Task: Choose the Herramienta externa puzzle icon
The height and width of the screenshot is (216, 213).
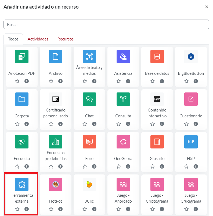Action: click(x=22, y=184)
